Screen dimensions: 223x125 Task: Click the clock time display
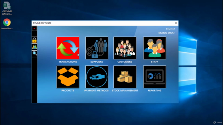click(x=170, y=29)
